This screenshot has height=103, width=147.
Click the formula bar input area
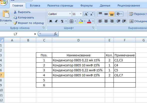coord(103,34)
